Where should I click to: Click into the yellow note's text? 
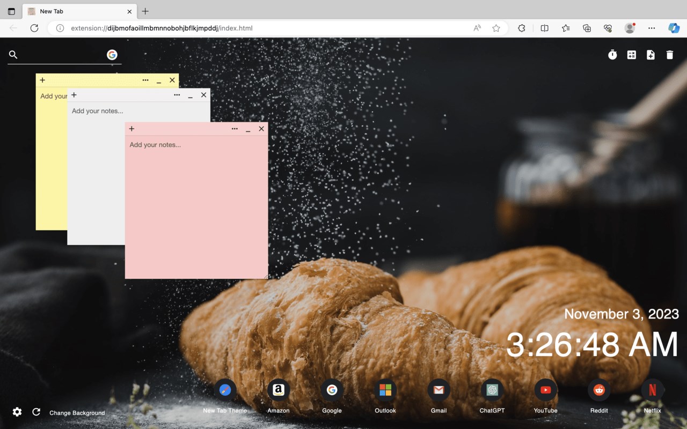pos(52,159)
